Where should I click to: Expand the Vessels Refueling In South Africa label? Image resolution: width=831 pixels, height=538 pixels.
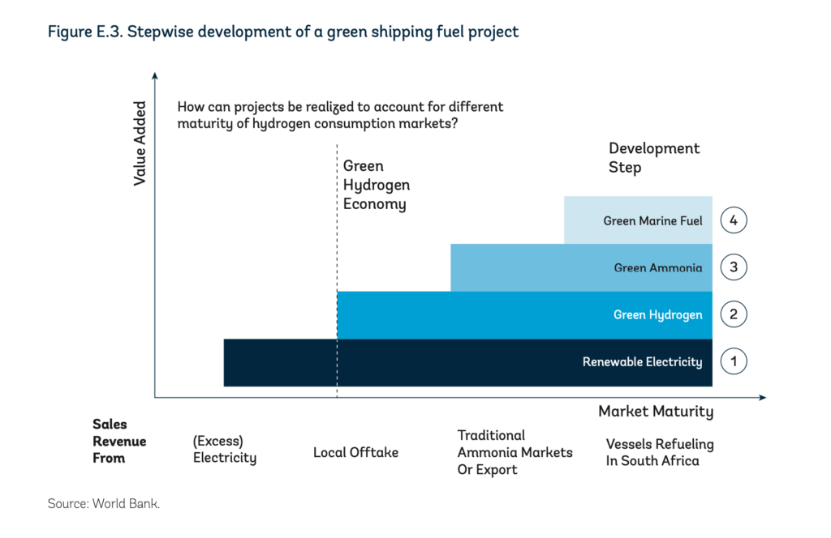click(x=660, y=452)
